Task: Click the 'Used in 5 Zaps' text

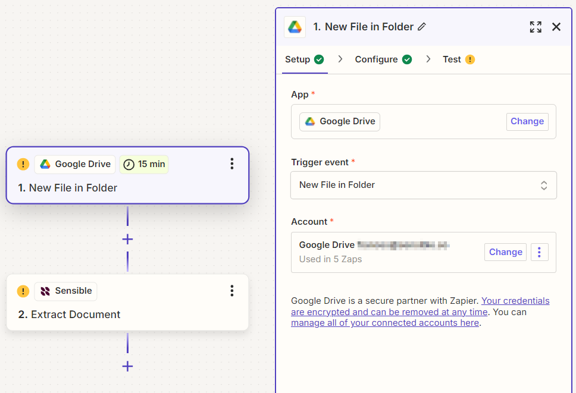Action: [x=330, y=259]
